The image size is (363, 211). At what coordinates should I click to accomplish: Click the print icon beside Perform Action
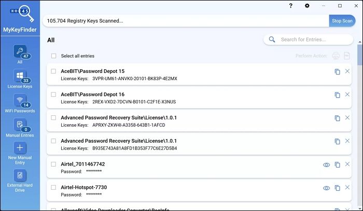point(336,56)
